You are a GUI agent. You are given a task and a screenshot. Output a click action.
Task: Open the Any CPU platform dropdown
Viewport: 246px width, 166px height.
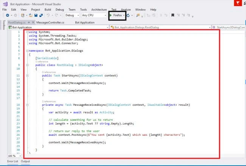point(94,15)
